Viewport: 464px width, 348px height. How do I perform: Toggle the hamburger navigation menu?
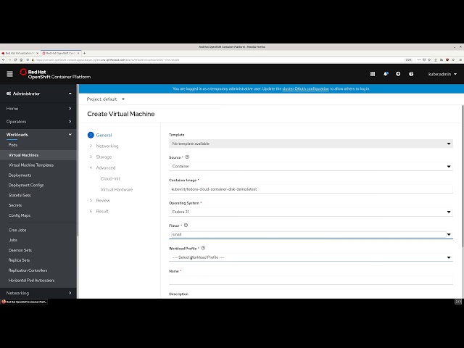point(9,74)
